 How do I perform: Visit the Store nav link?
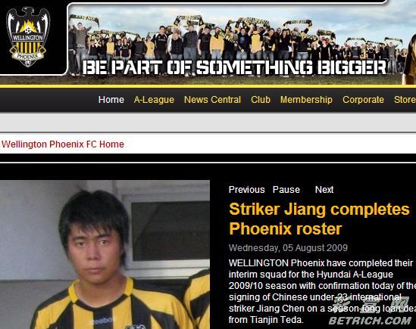[405, 100]
